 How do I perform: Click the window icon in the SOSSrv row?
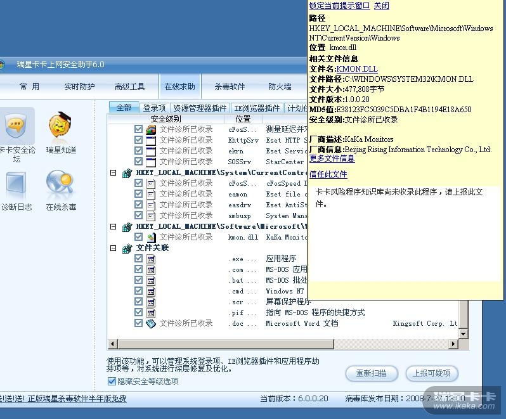click(x=151, y=162)
